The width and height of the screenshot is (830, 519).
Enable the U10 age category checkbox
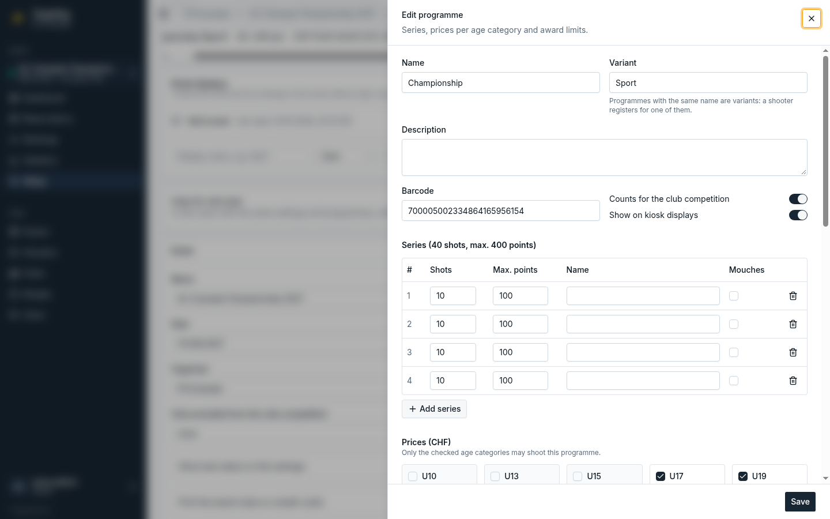click(x=413, y=476)
